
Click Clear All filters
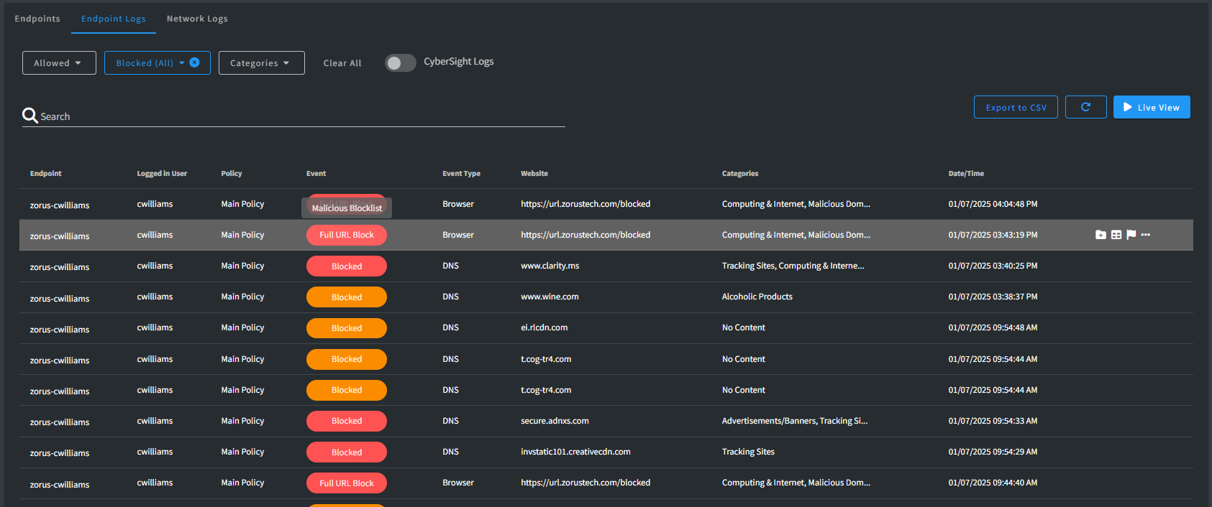[x=342, y=63]
